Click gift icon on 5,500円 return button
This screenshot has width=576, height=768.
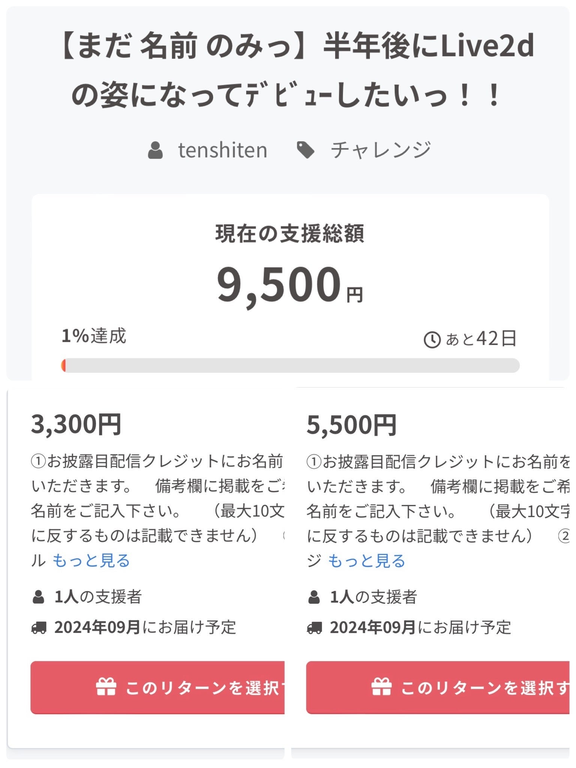pos(381,687)
